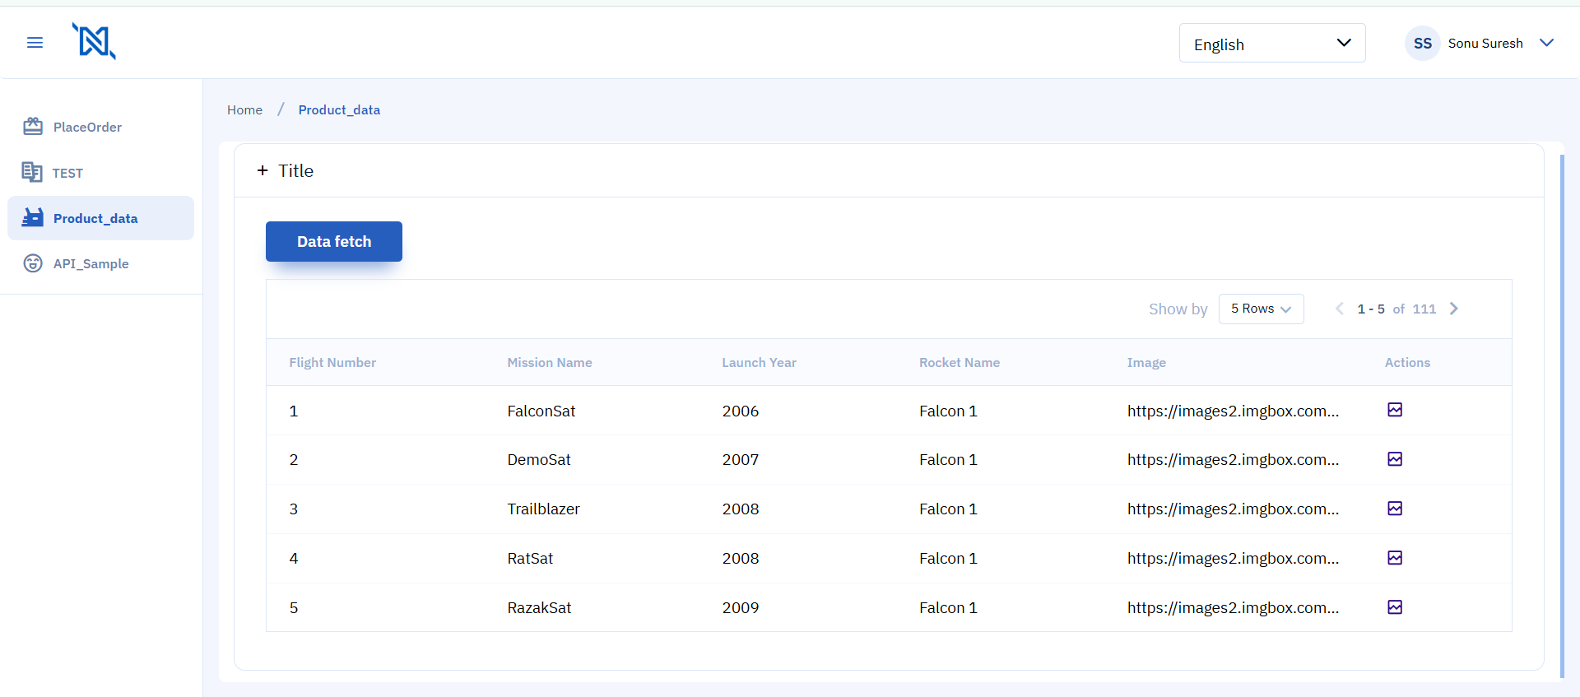This screenshot has height=697, width=1580.
Task: Open PlaceOrder in the sidebar
Action: [100, 127]
